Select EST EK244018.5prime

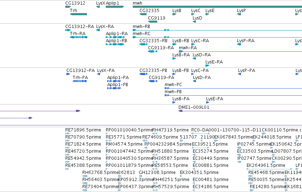272,137
